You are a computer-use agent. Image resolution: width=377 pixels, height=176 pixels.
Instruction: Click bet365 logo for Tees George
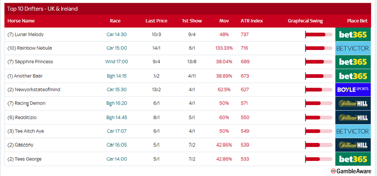tap(353, 159)
